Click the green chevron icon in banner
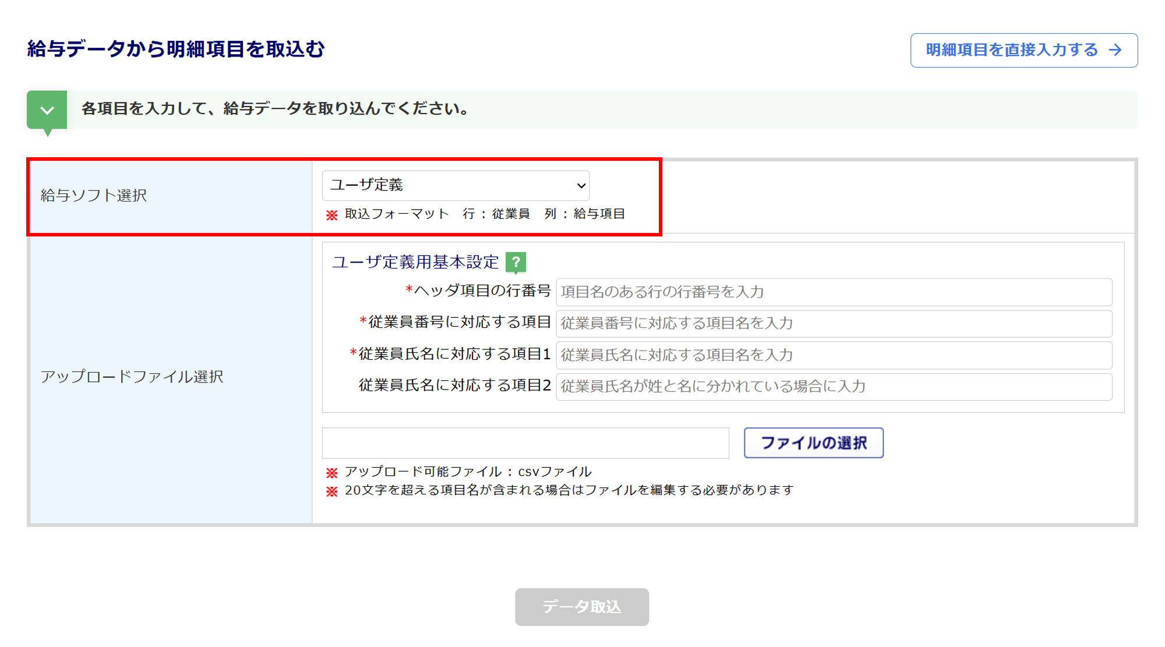The height and width of the screenshot is (647, 1165). 47,109
